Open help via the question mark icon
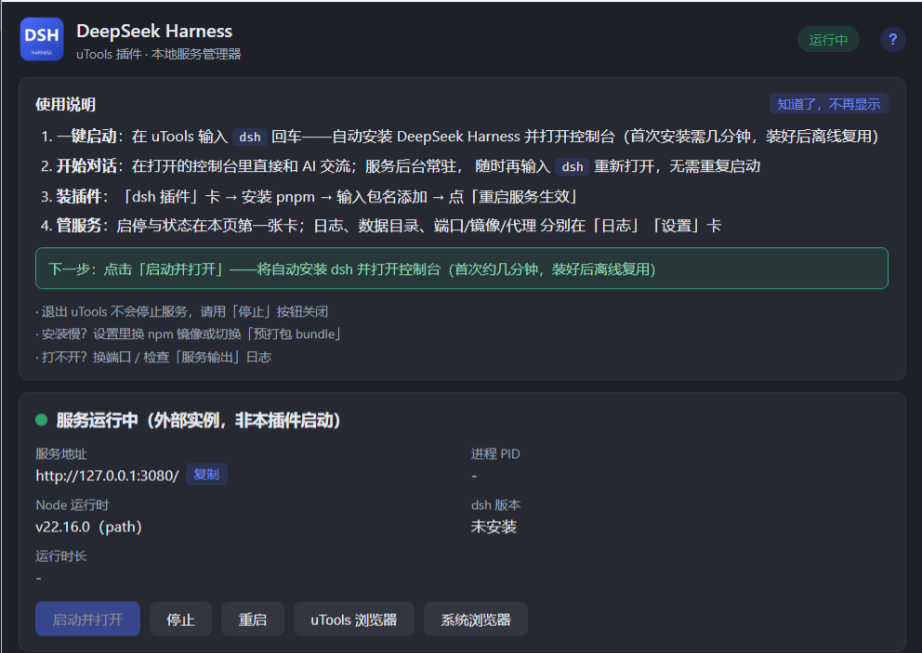 (892, 39)
